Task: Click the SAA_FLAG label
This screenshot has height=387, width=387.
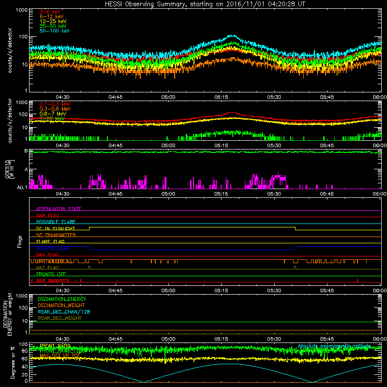Action: click(47, 254)
